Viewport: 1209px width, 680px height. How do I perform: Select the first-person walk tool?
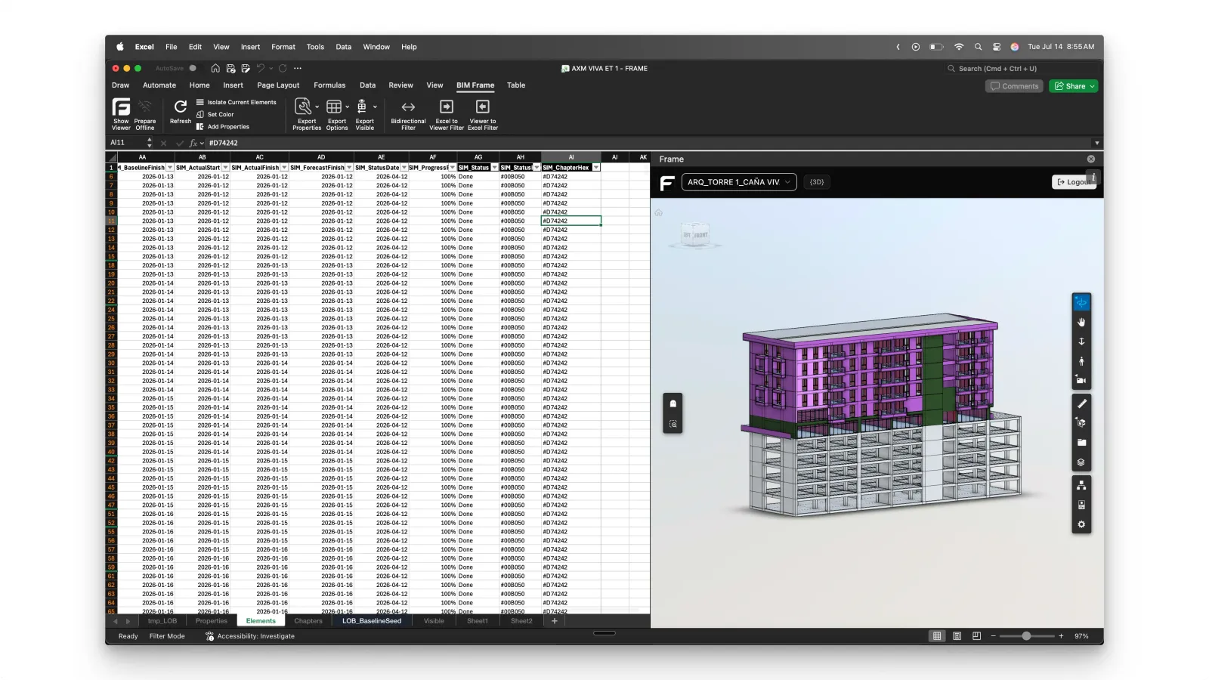click(x=1081, y=361)
